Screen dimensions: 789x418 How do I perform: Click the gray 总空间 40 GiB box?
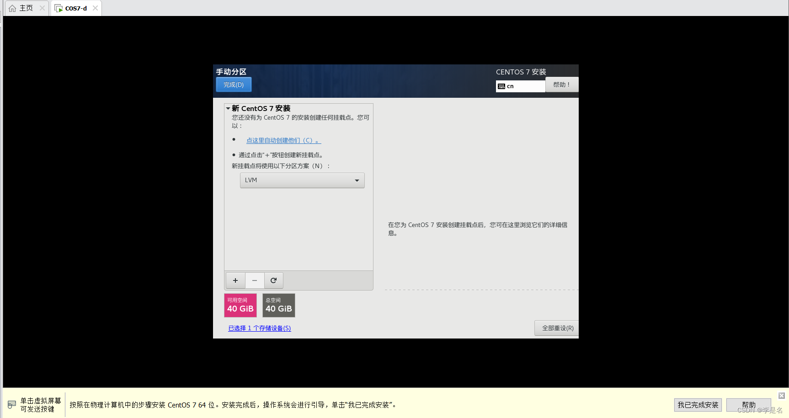tap(279, 305)
